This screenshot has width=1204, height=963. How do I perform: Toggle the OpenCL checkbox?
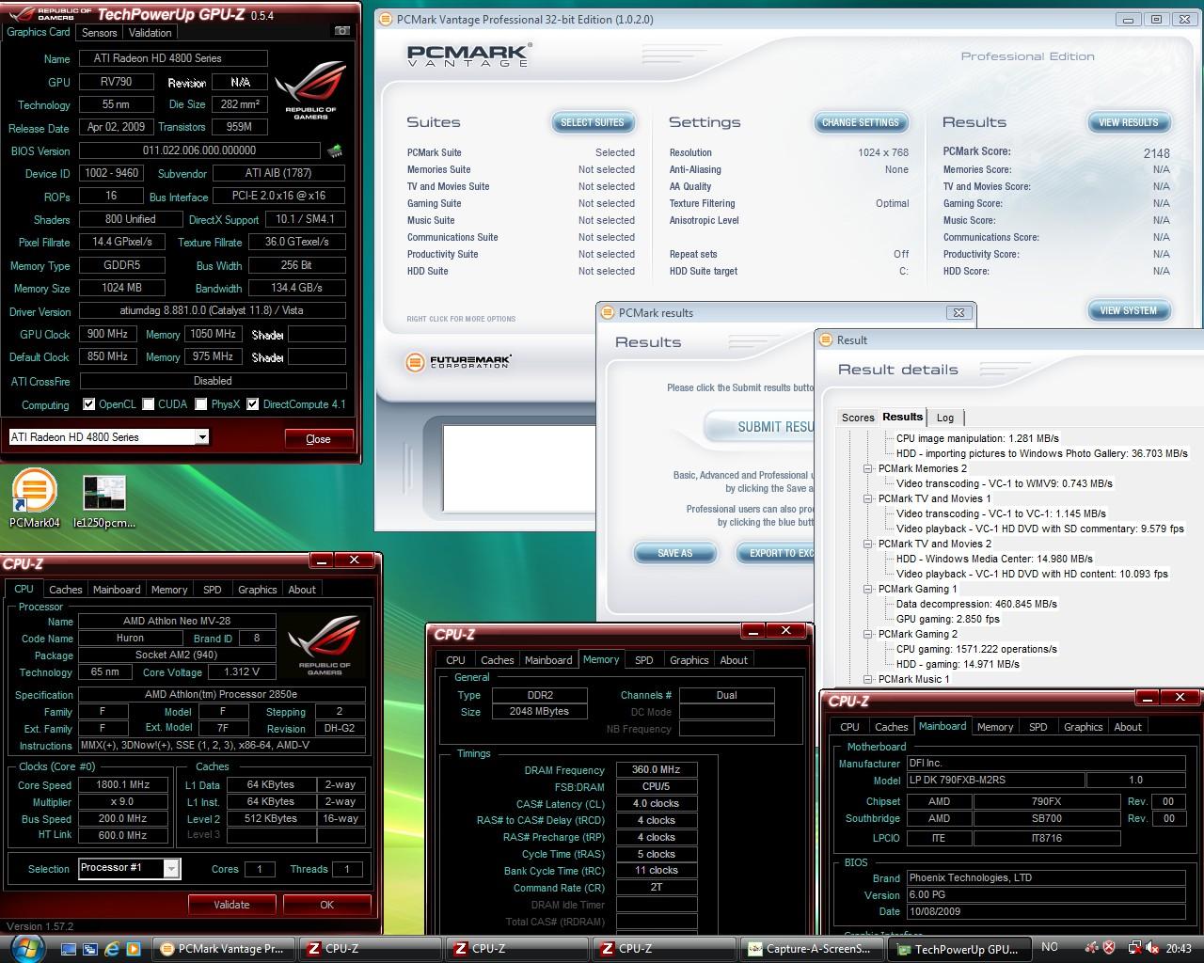(89, 404)
